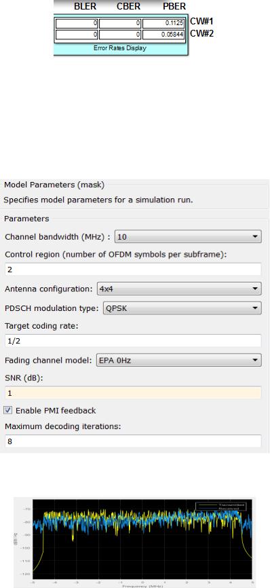Expand the Fading channel model dropdown
Screen dimensions: 270x588
pos(178,360)
